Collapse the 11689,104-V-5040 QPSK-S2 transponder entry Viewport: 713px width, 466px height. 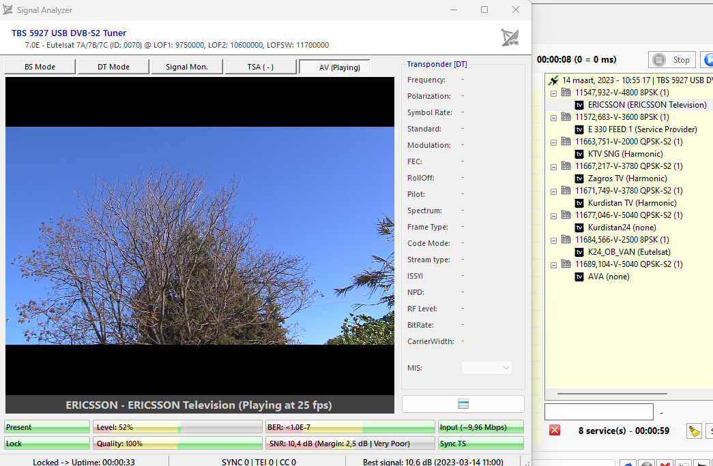[553, 264]
